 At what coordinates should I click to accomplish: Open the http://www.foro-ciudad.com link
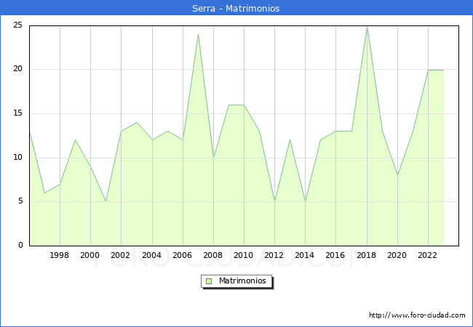point(417,315)
